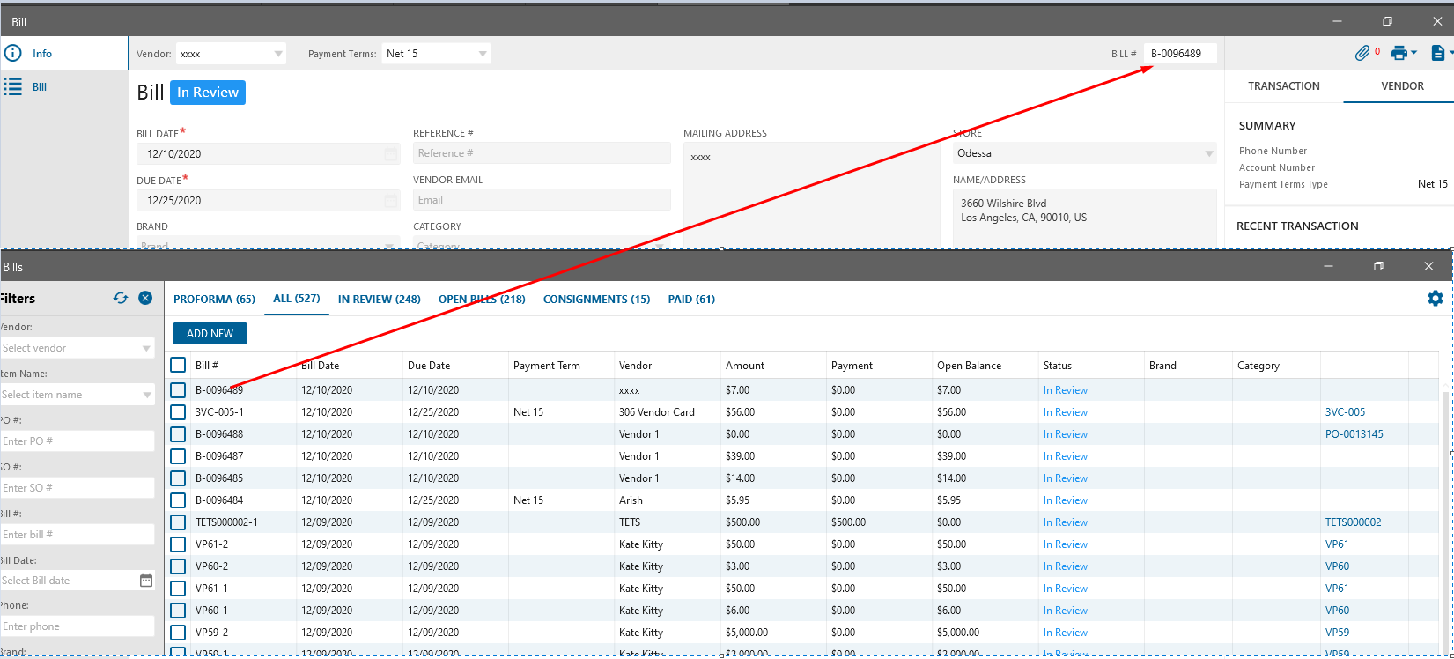Open the printer icon menu
Viewport: 1454px width, 659px height.
click(x=1400, y=54)
